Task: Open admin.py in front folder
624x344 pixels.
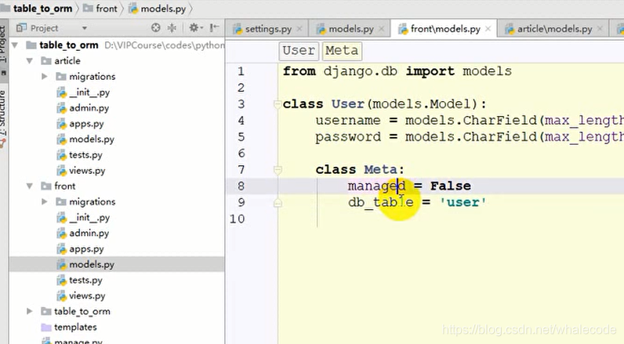Action: 89,233
